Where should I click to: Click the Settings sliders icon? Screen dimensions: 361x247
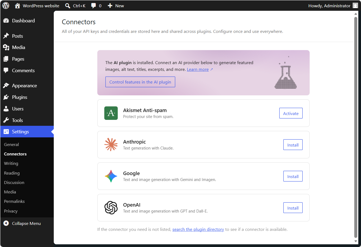point(6,132)
